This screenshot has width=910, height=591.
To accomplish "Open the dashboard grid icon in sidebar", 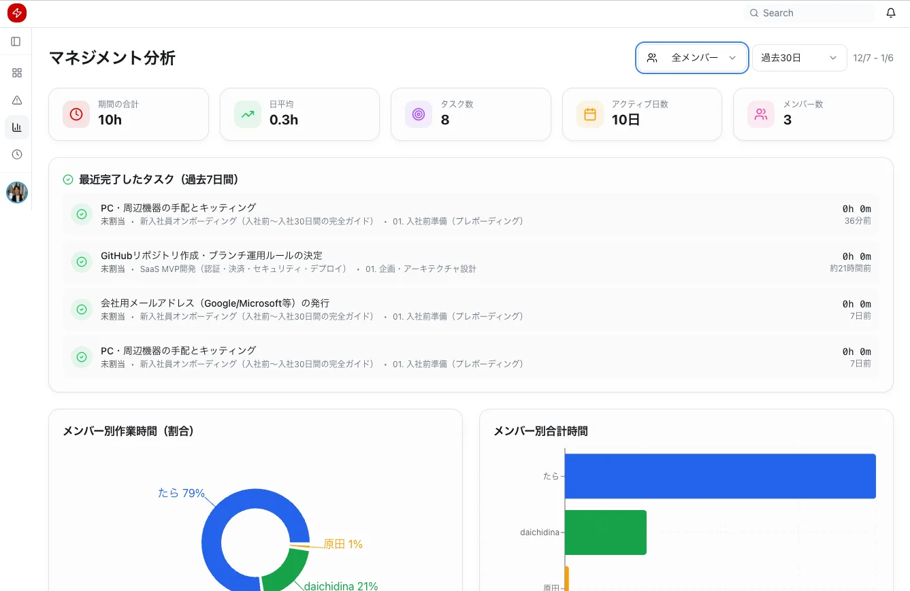I will point(17,73).
